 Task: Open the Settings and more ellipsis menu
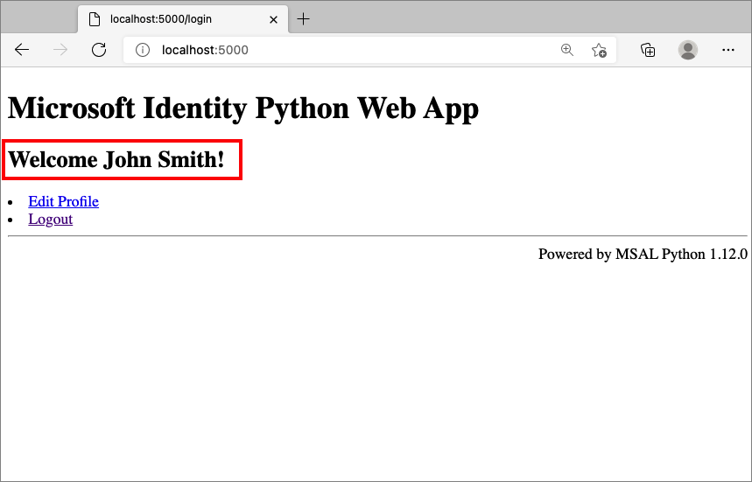pyautogui.click(x=728, y=50)
